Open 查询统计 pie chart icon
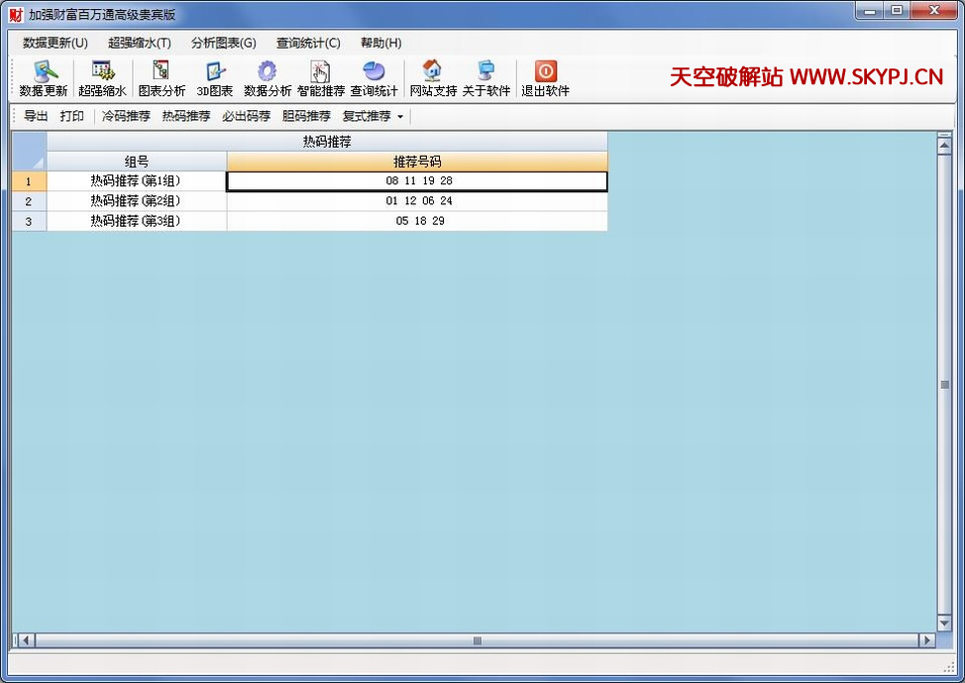 click(x=374, y=72)
